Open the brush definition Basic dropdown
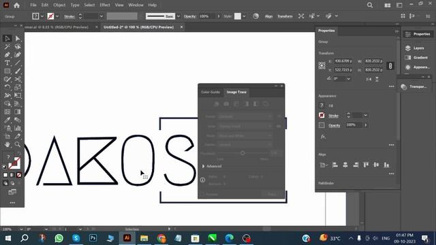This screenshot has height=245, width=436. click(178, 16)
